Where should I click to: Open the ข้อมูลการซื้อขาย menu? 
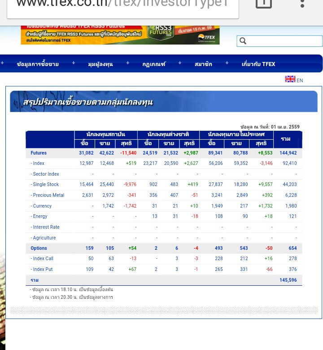point(38,64)
